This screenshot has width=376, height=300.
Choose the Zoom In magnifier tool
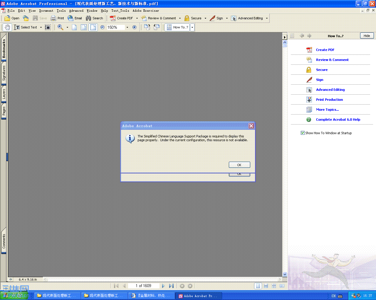[61, 27]
